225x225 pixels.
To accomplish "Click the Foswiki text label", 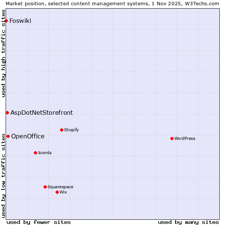I will pos(20,21).
